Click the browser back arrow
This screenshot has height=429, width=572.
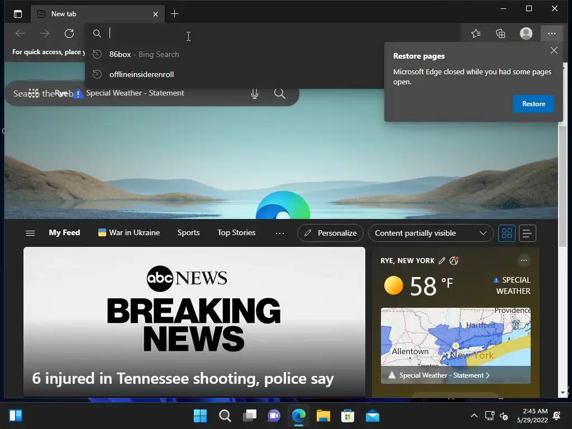(20, 34)
